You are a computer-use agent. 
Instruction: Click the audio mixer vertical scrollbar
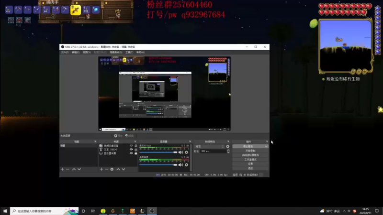coord(191,158)
